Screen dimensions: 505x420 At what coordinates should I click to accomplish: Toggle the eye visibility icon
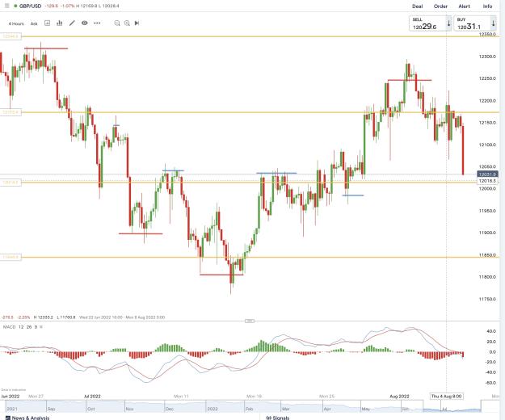point(84,23)
